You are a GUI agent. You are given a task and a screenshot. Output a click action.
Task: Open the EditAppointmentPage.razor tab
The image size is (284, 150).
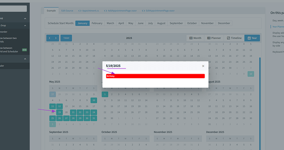158,11
